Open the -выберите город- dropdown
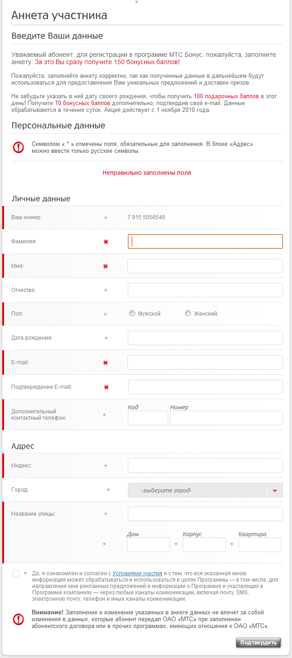292x658 pixels. tap(205, 490)
